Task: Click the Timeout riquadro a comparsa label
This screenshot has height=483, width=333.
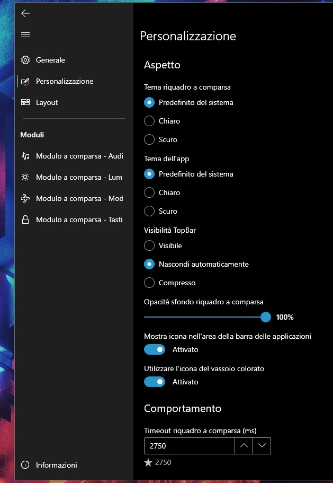Action: (x=200, y=431)
